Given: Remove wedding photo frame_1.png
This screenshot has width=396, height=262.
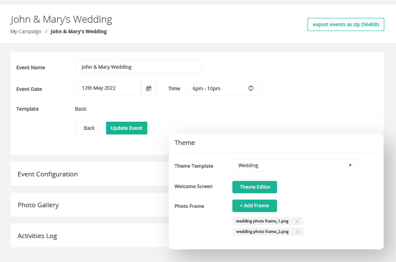Looking at the screenshot, I should (x=297, y=221).
